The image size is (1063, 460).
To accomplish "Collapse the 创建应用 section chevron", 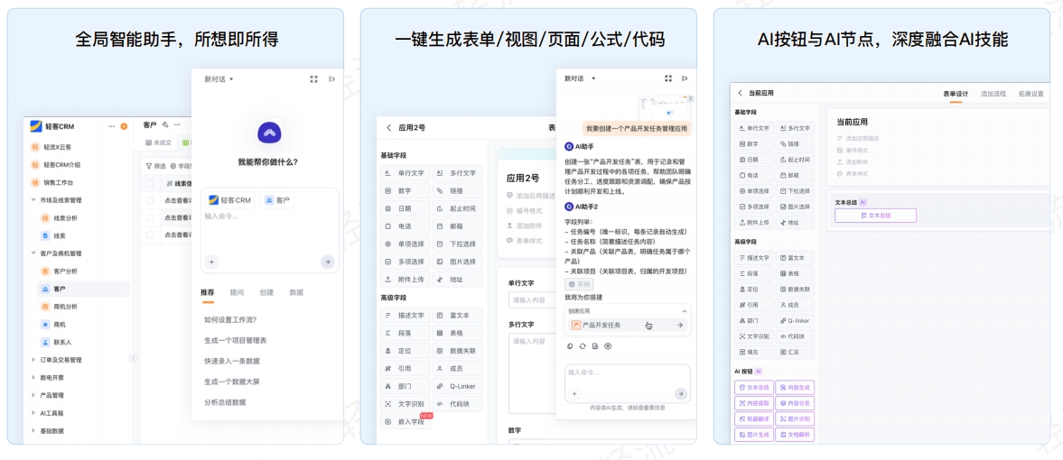I will click(x=684, y=311).
